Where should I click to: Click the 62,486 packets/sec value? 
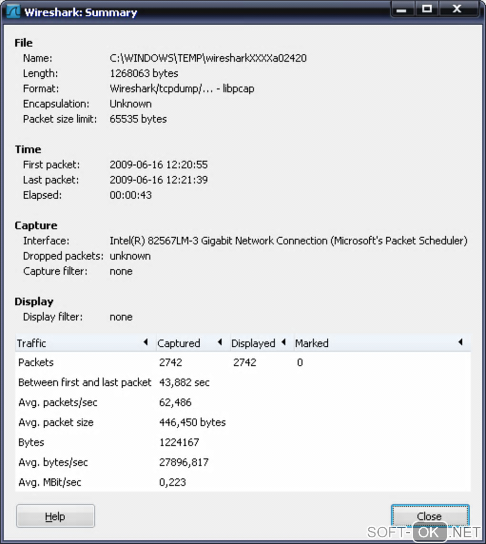175,403
